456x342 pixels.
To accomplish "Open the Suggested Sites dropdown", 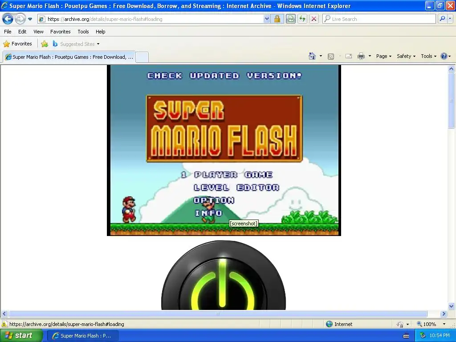I will click(x=76, y=44).
